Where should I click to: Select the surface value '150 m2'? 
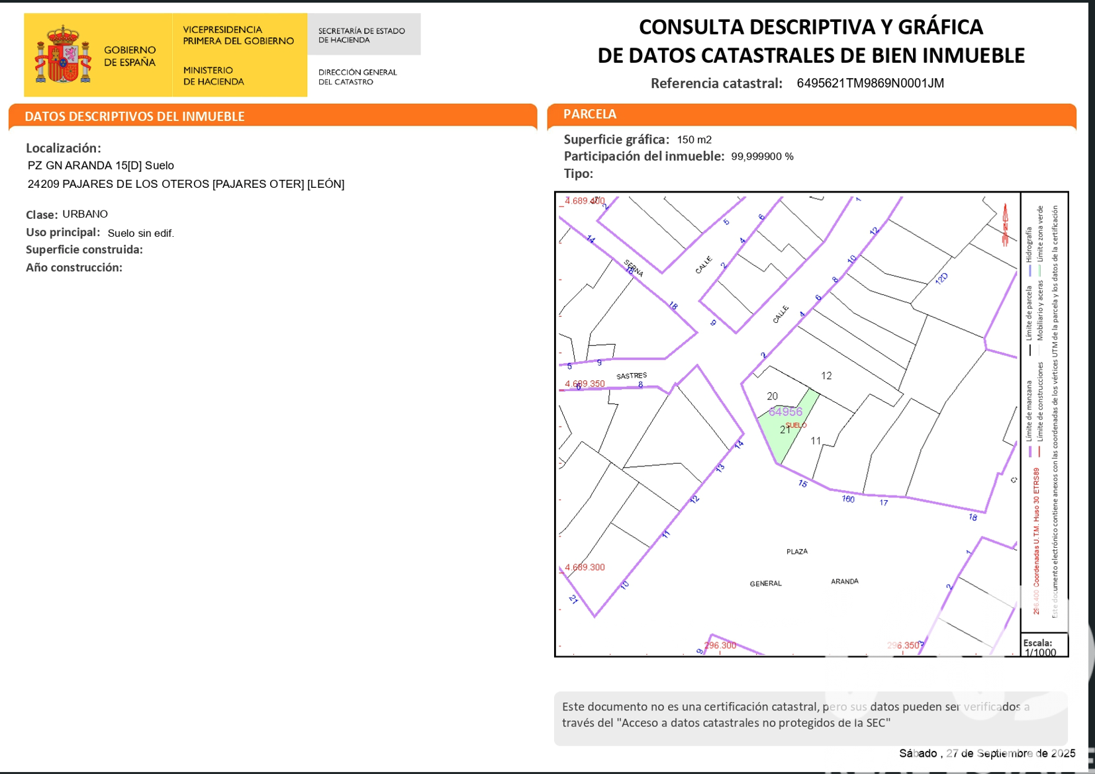pos(694,140)
